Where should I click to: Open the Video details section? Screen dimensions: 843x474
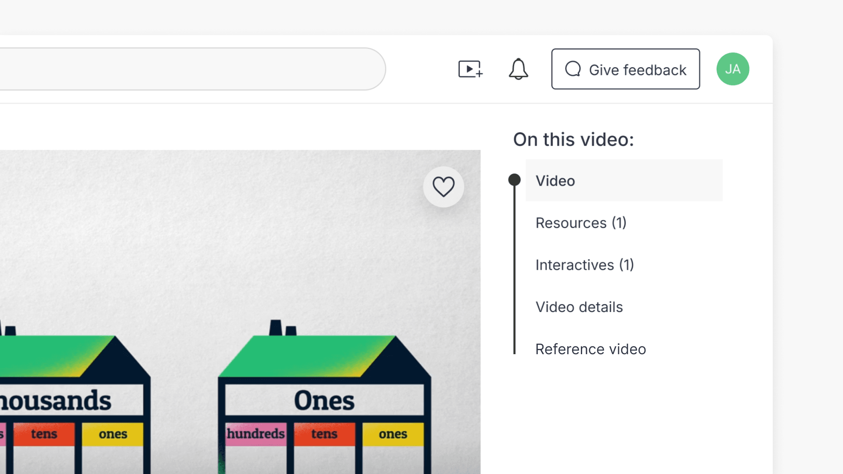point(579,307)
